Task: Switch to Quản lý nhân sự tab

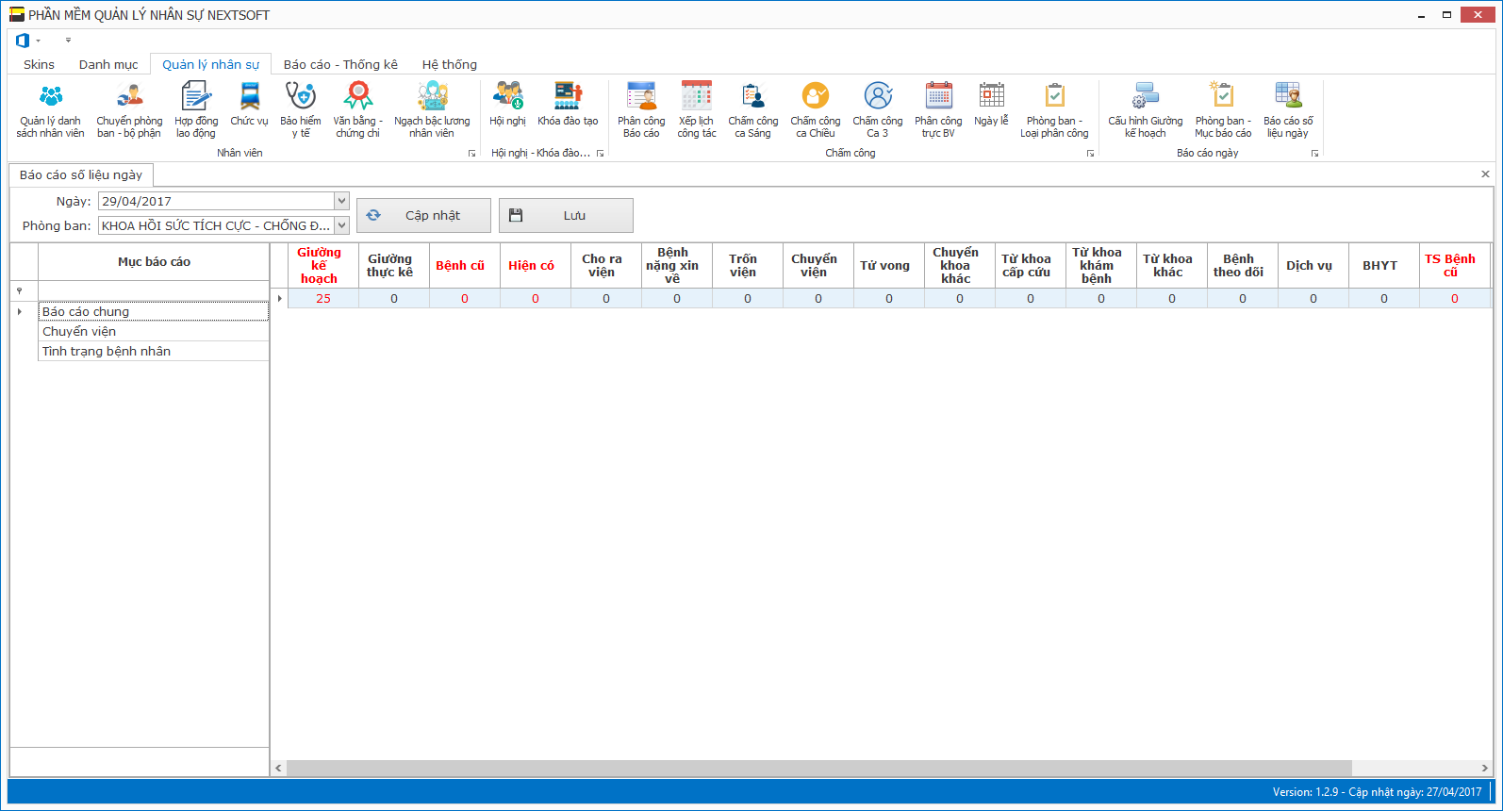Action: [210, 64]
